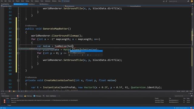
Task: Click the Full Screen button
Action: (x=65, y=1)
